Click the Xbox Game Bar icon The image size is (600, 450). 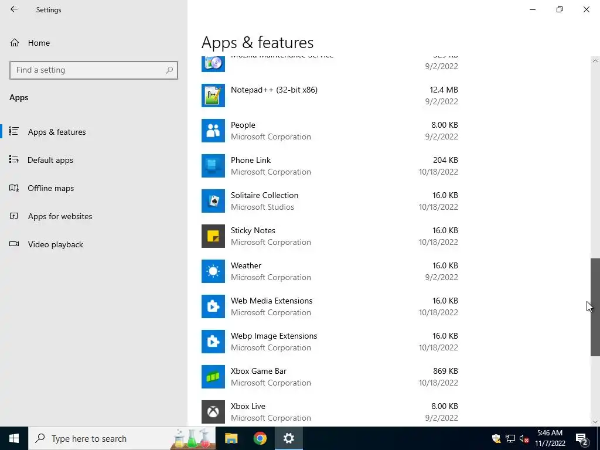click(x=213, y=377)
